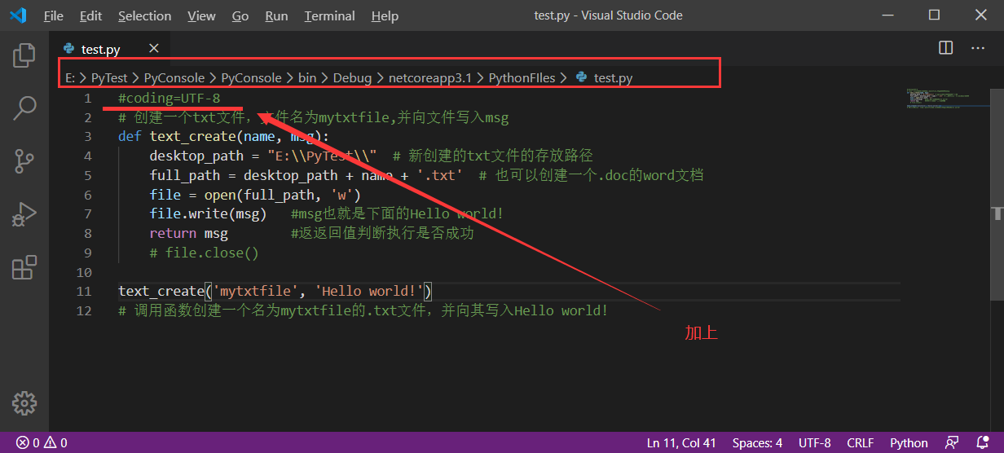Split the editor to the right
Viewport: 1004px width, 453px height.
pos(946,48)
